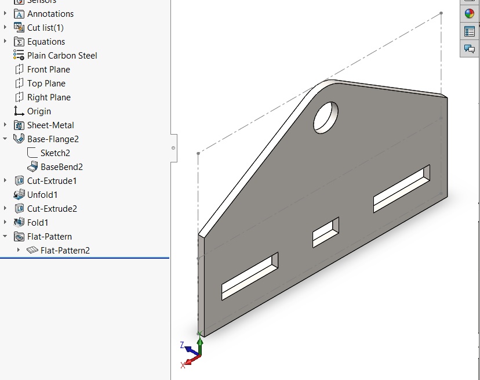Select the 'Sheet-Metal' feature label
The height and width of the screenshot is (380, 480).
pyautogui.click(x=50, y=125)
